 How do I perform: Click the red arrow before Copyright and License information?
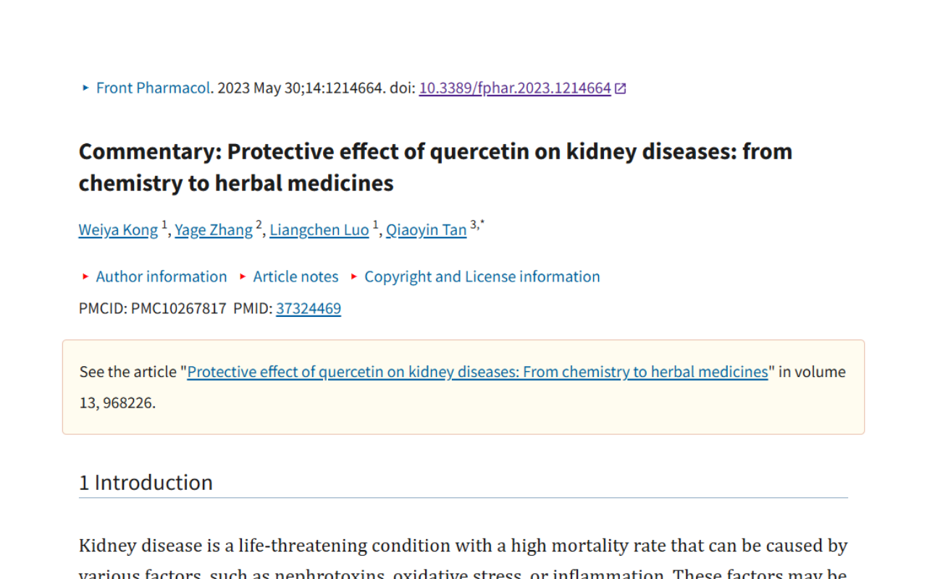[353, 276]
